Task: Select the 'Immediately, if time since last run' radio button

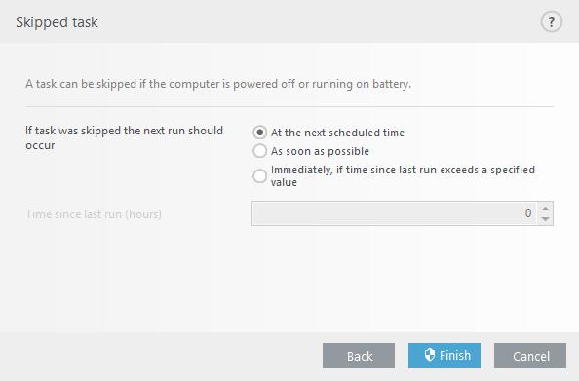Action: (259, 176)
